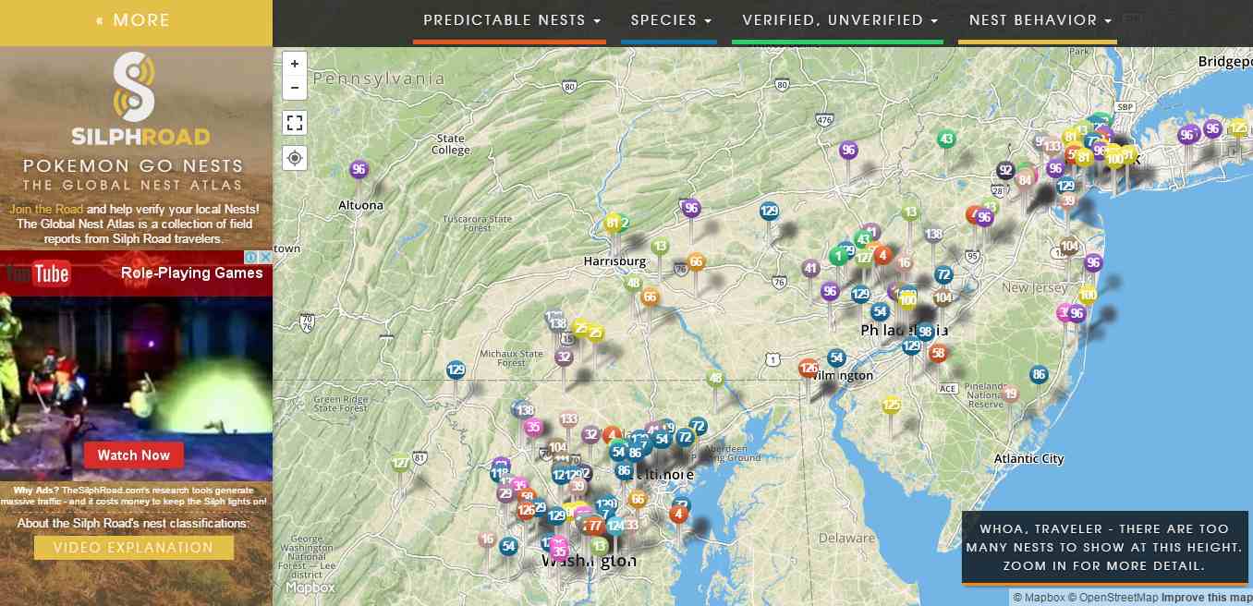Select blue 72 marker northeast of Philadelphia
Image resolution: width=1253 pixels, height=606 pixels.
943,274
